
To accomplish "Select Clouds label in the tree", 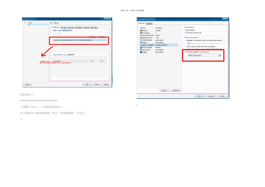I will [x=30, y=23].
